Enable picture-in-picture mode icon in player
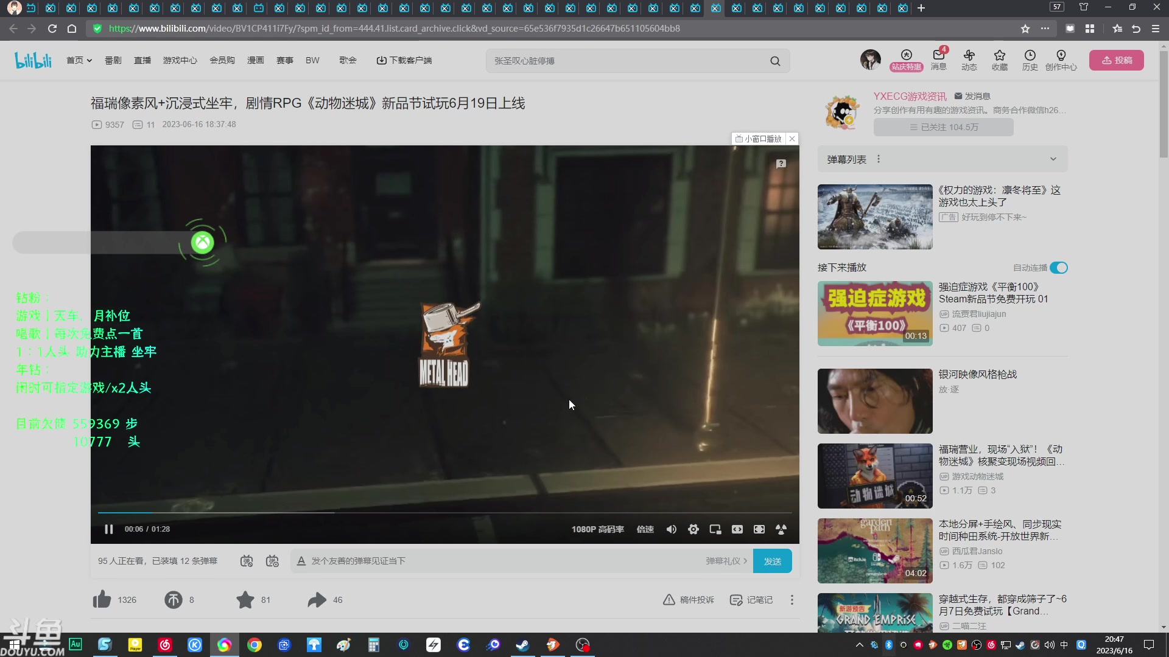 [x=715, y=529]
